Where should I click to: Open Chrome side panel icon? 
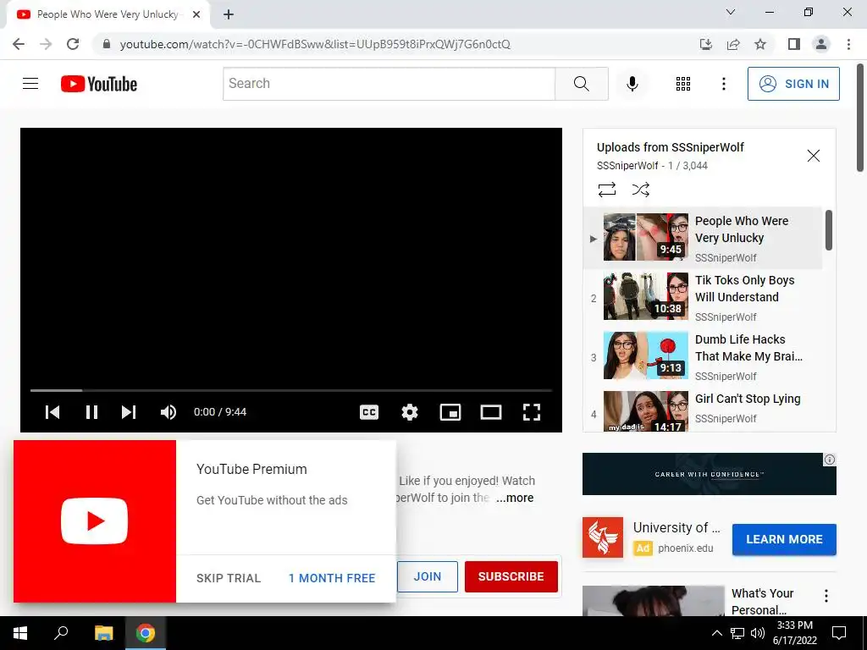794,44
